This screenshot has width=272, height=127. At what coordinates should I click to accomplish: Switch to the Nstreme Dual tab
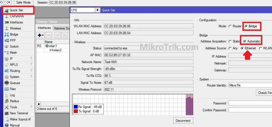pyautogui.click(x=61, y=28)
